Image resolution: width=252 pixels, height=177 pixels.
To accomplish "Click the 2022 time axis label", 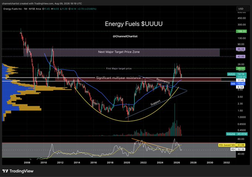I will tap(143, 163).
